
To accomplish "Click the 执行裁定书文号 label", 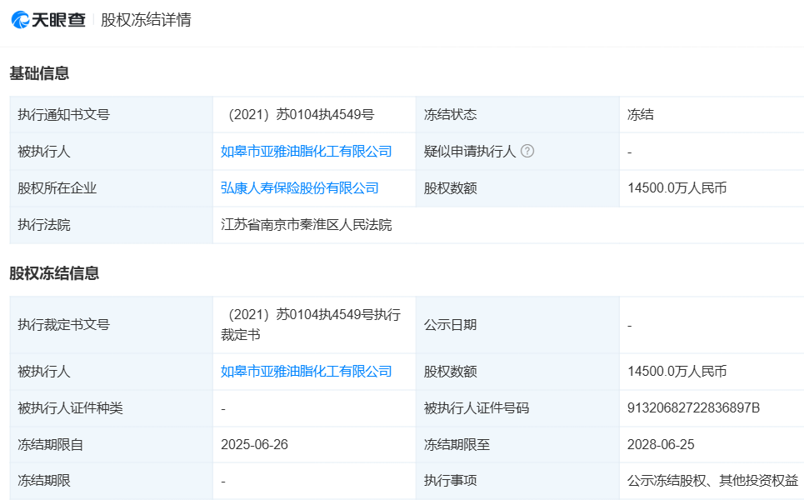I will [x=63, y=325].
